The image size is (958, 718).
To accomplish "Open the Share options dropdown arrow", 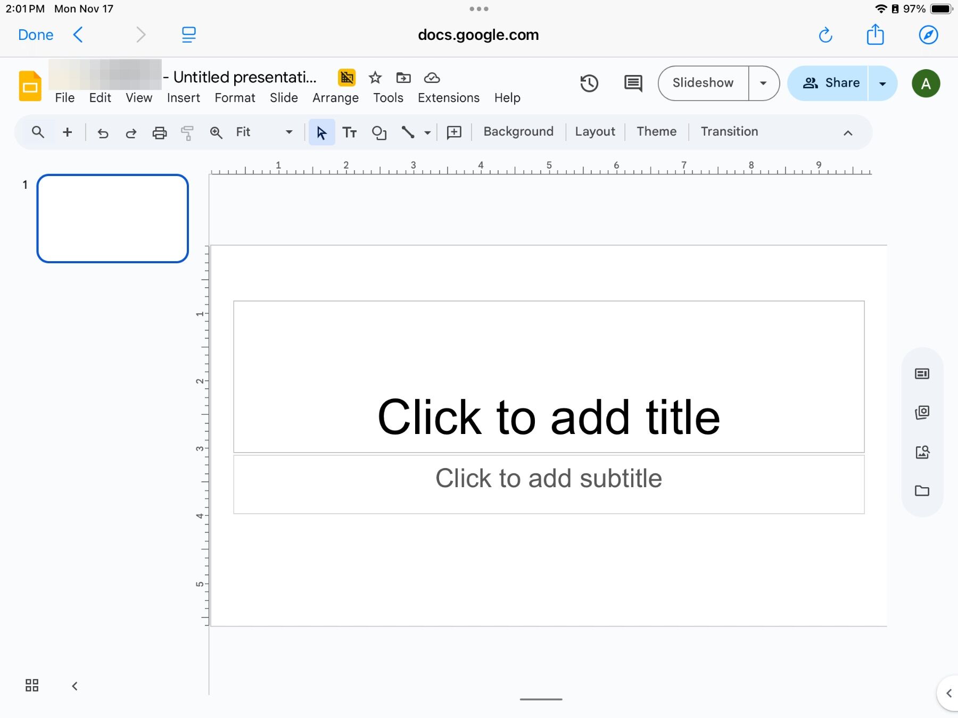I will tap(882, 84).
